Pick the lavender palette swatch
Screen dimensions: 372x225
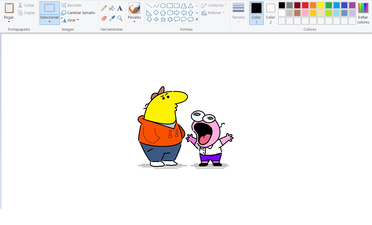click(352, 13)
